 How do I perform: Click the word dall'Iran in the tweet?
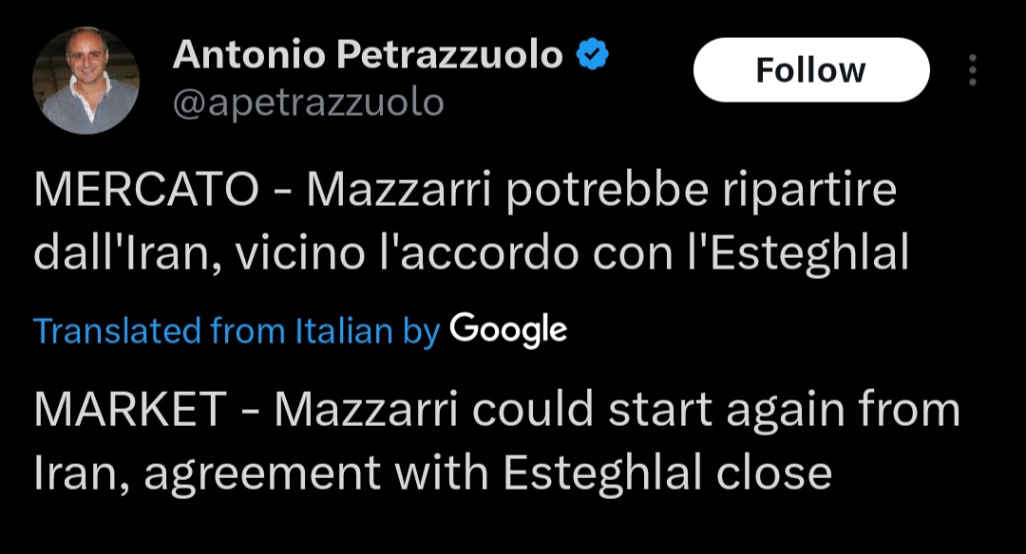pyautogui.click(x=127, y=253)
